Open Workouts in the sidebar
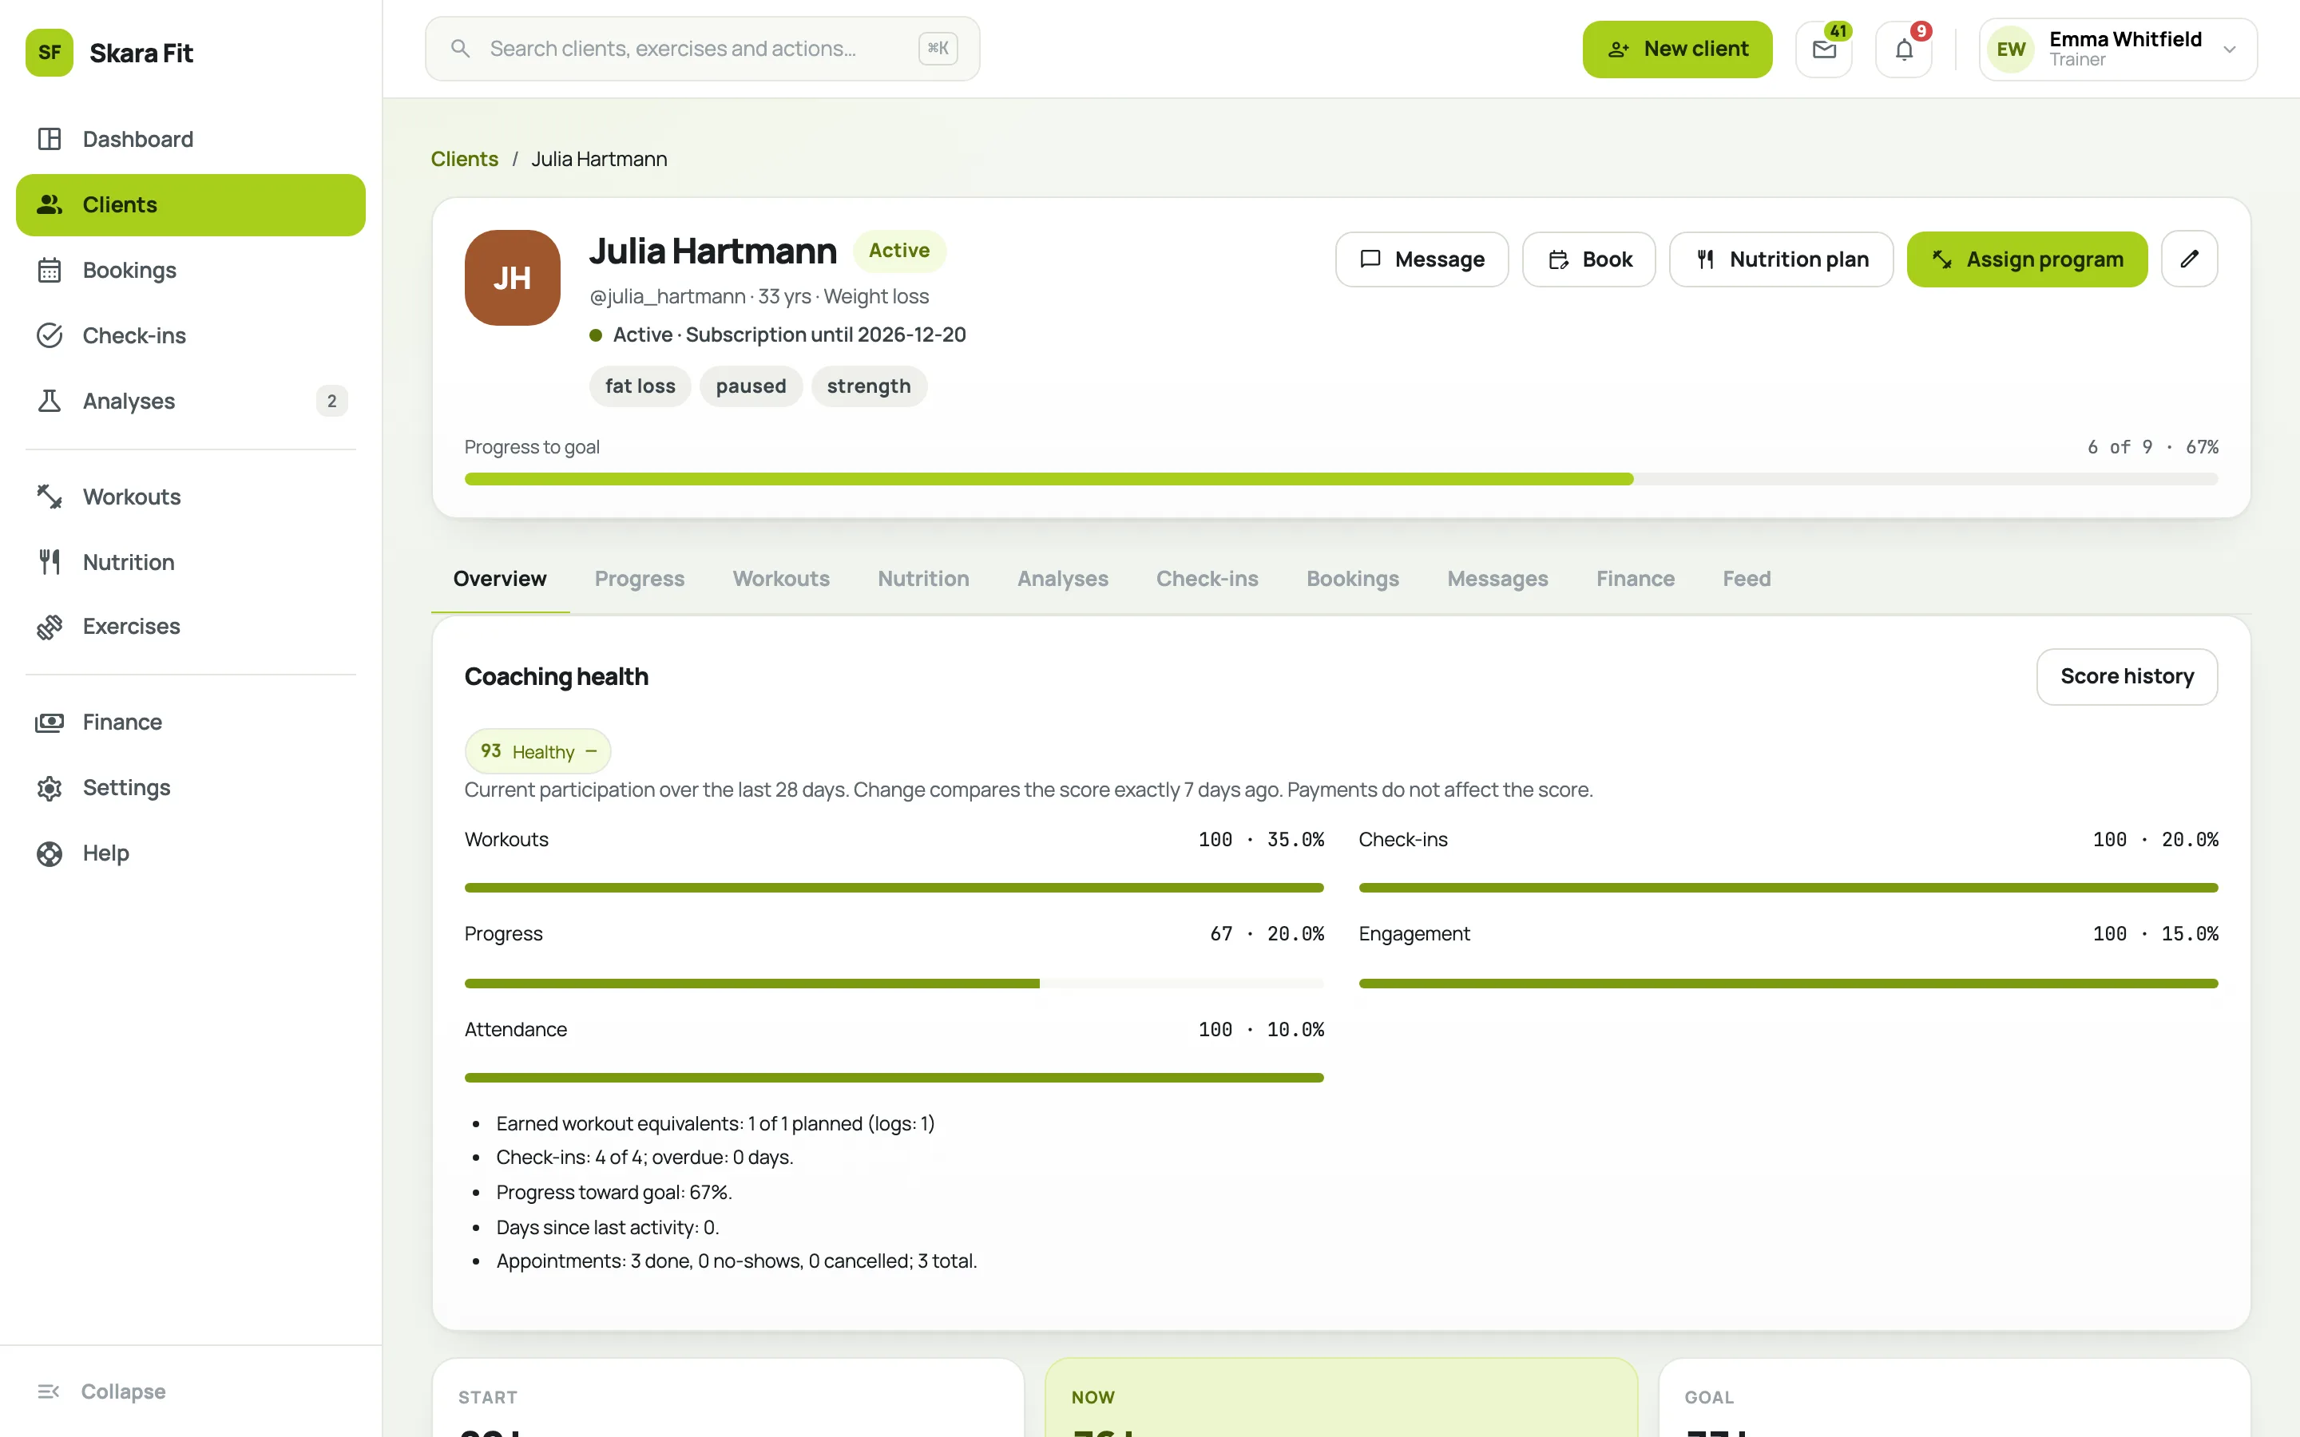Viewport: 2300px width, 1437px height. pos(190,496)
